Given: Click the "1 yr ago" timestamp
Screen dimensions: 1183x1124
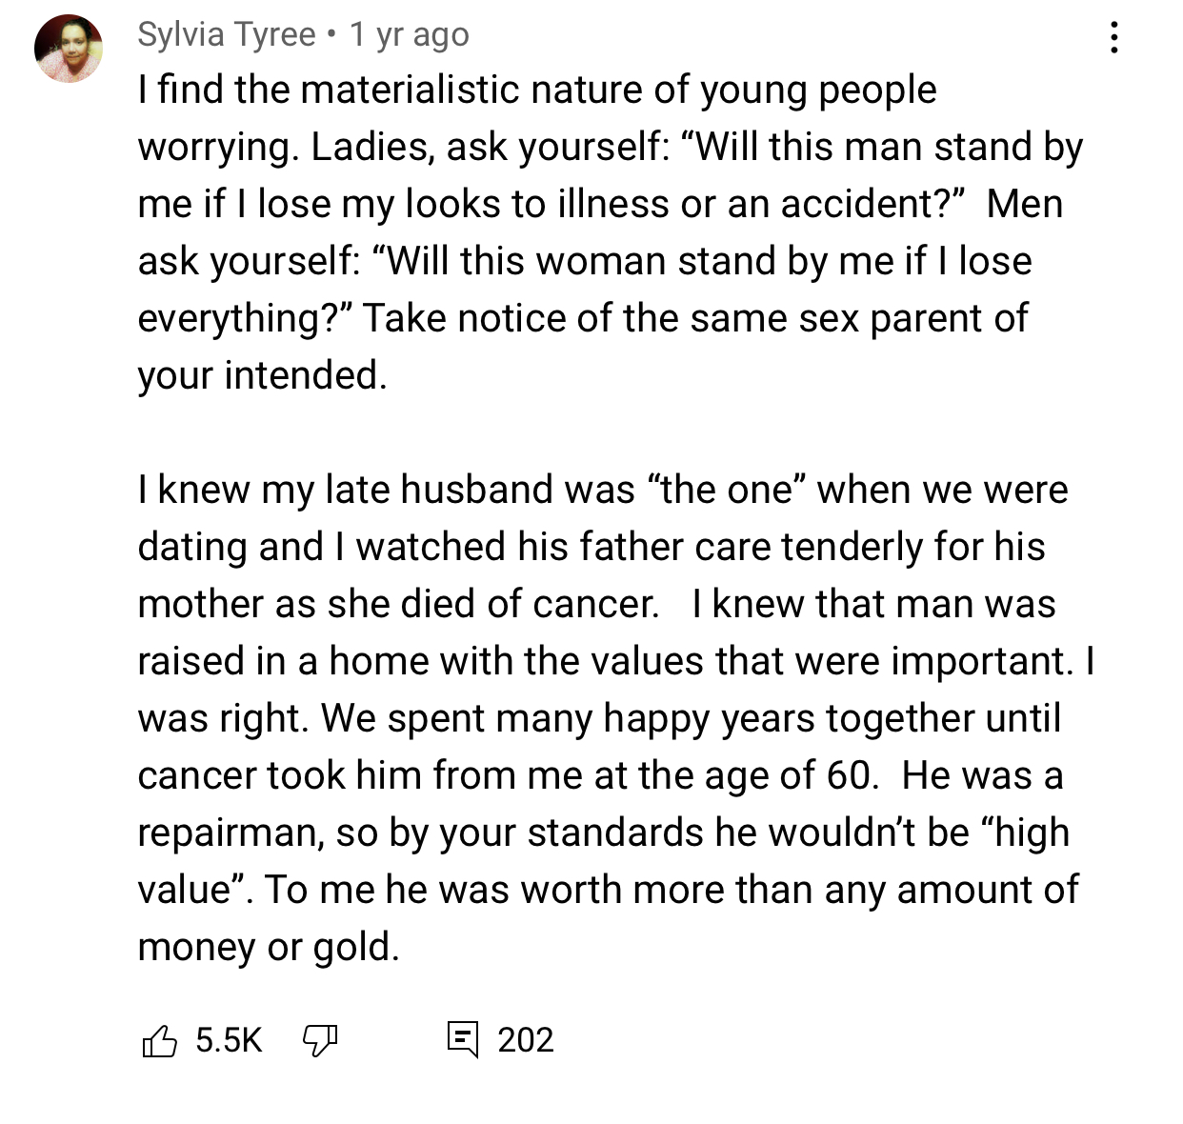Looking at the screenshot, I should tap(410, 34).
